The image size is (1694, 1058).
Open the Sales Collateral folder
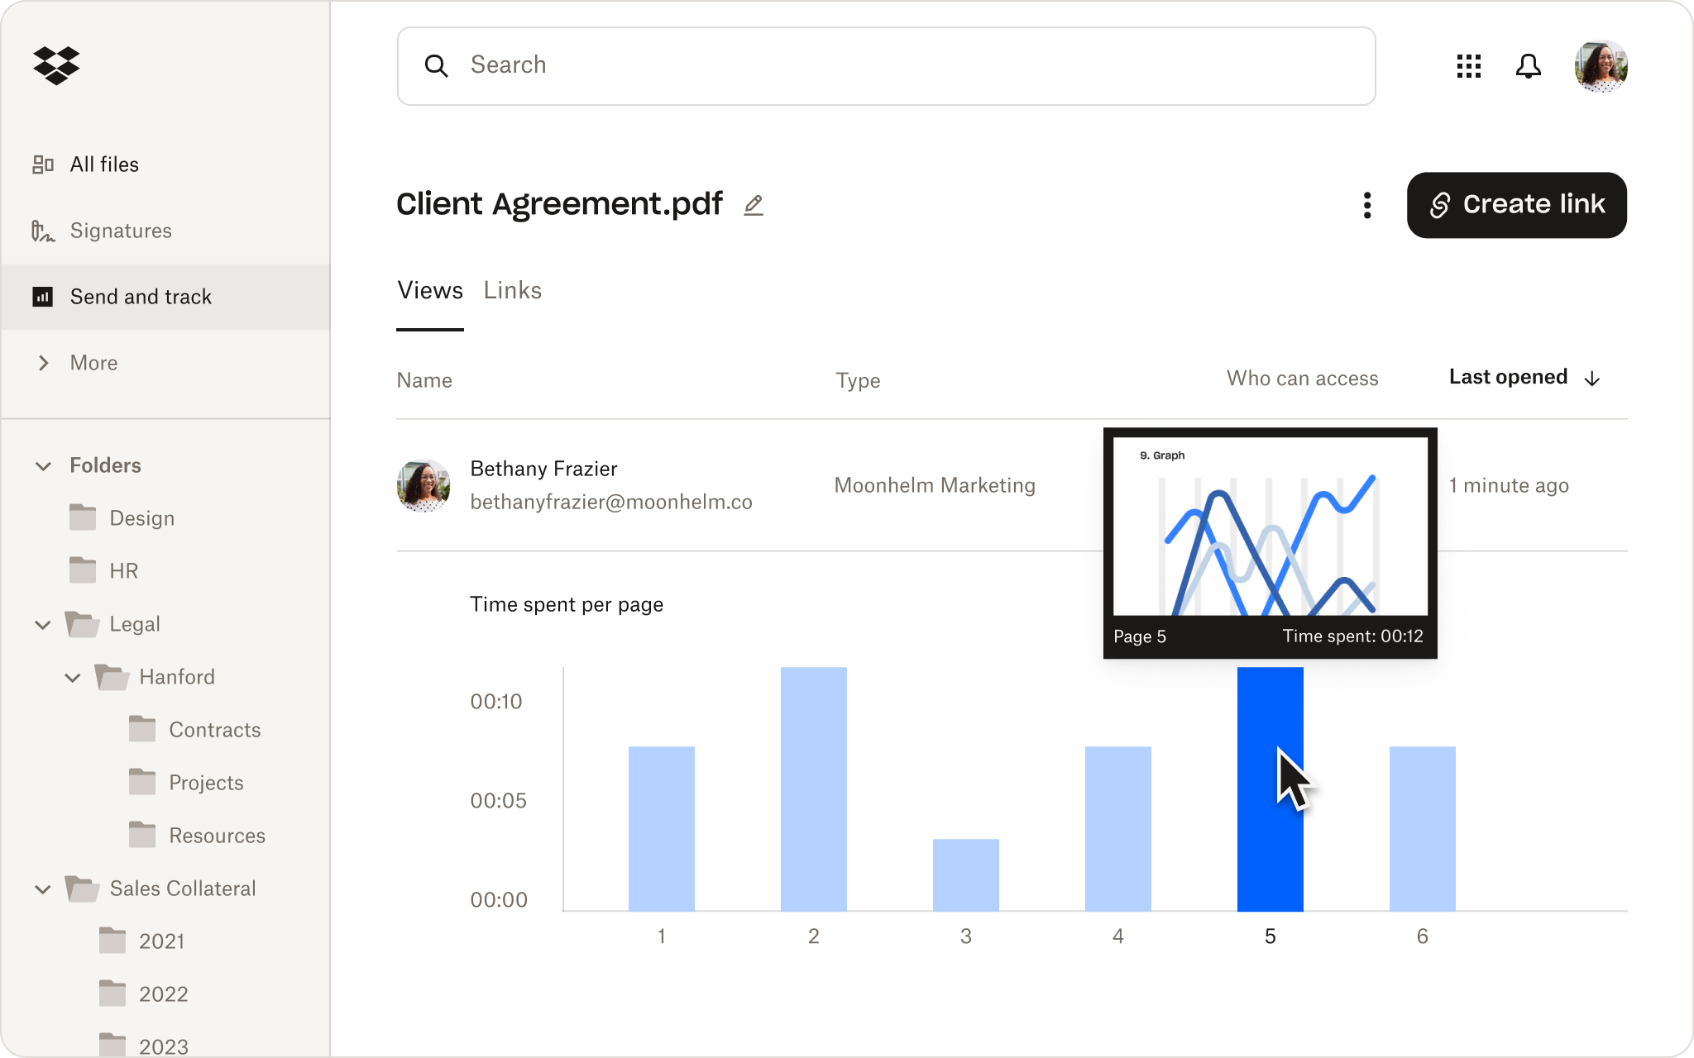click(x=183, y=888)
